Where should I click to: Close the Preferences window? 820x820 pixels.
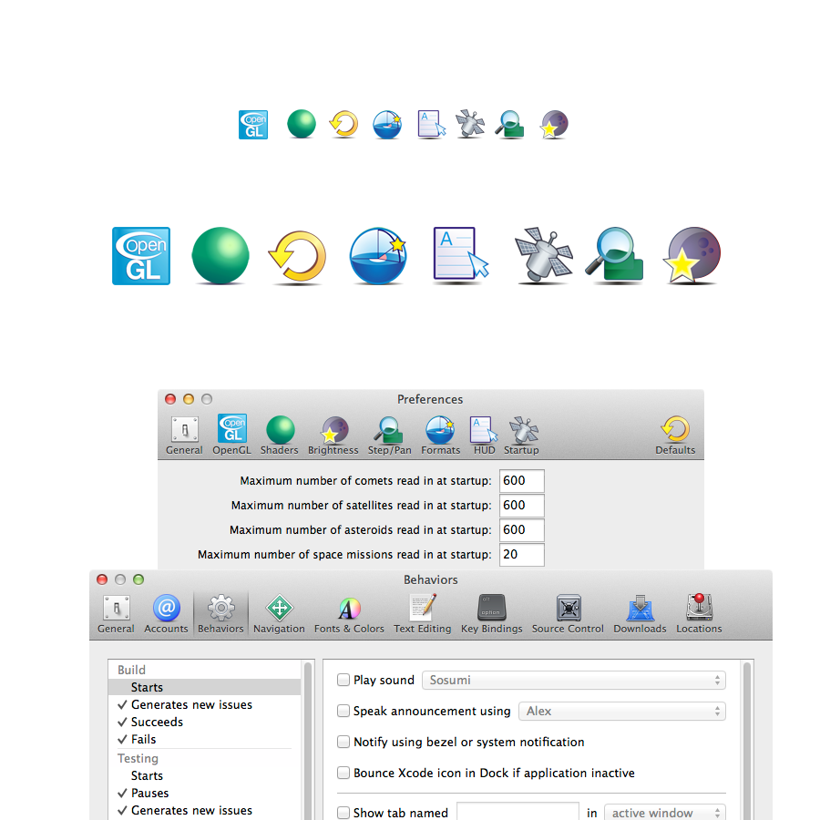click(x=170, y=399)
